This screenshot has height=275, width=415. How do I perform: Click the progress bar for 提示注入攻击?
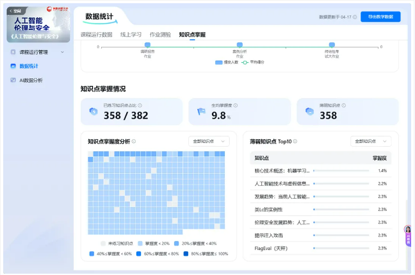pyautogui.click(x=341, y=235)
